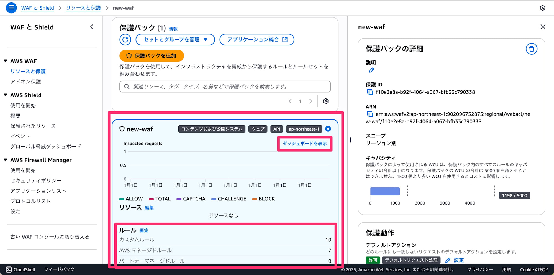Open protection pack list preferences gear
Viewport: 554px width, 275px height.
[x=326, y=101]
